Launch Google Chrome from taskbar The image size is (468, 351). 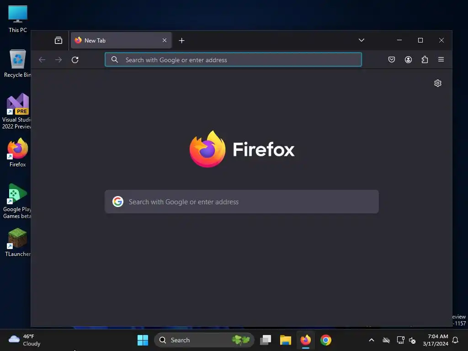[x=325, y=340]
